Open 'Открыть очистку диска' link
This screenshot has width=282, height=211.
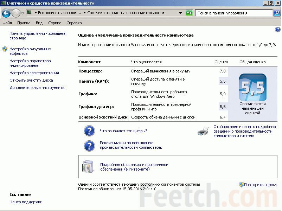tap(31, 80)
